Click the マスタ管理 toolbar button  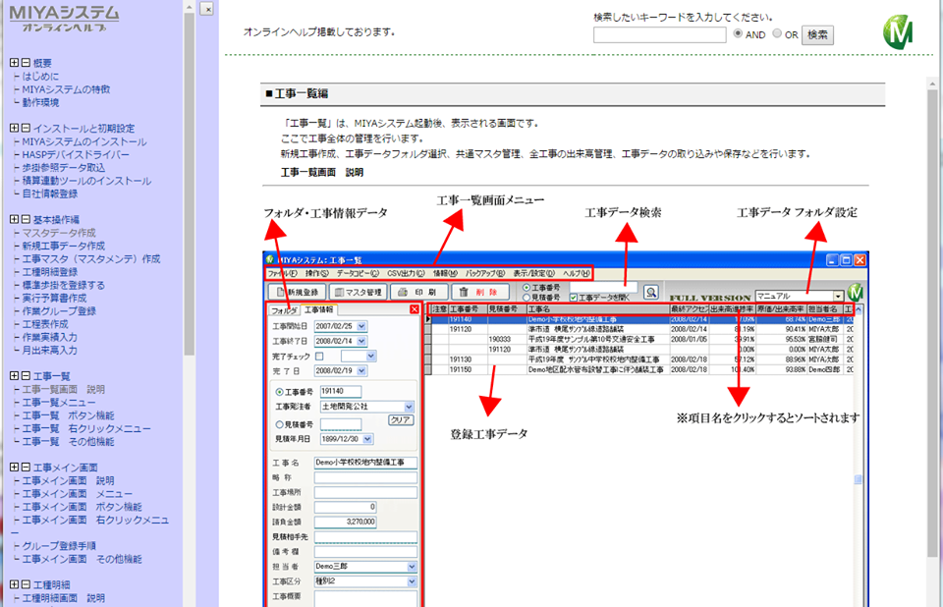[x=359, y=292]
